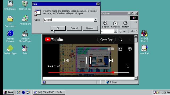This screenshot has height=95, width=170.
Task: Click the third quick launch icon
Action: [x=28, y=92]
